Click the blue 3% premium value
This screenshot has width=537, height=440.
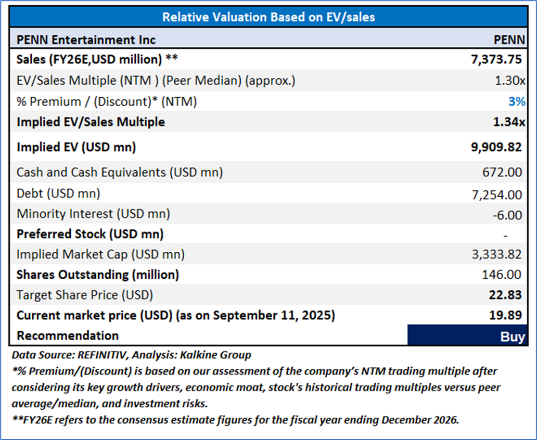517,102
